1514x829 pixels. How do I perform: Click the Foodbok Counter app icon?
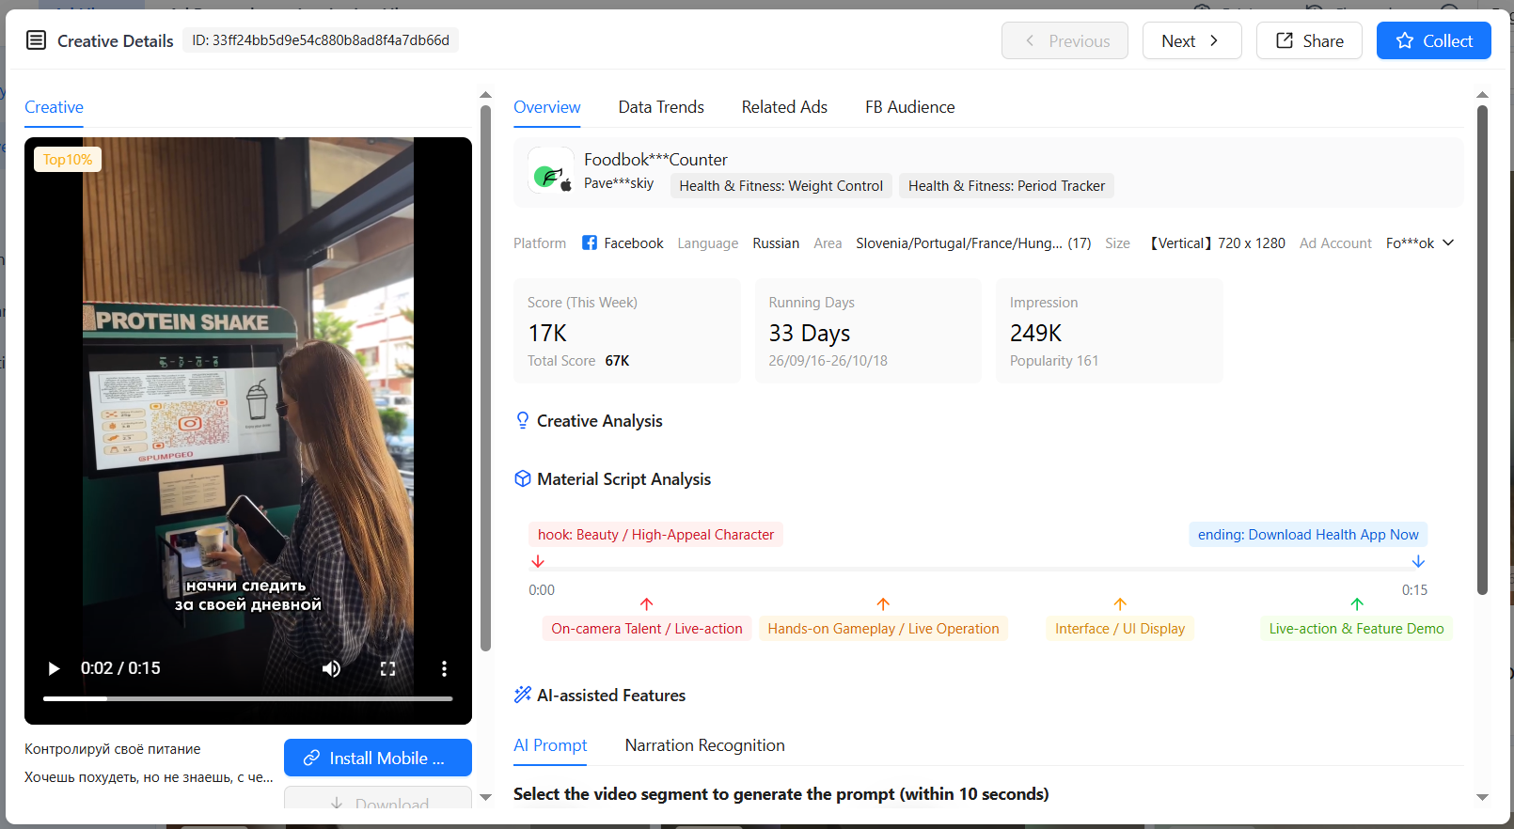[551, 171]
